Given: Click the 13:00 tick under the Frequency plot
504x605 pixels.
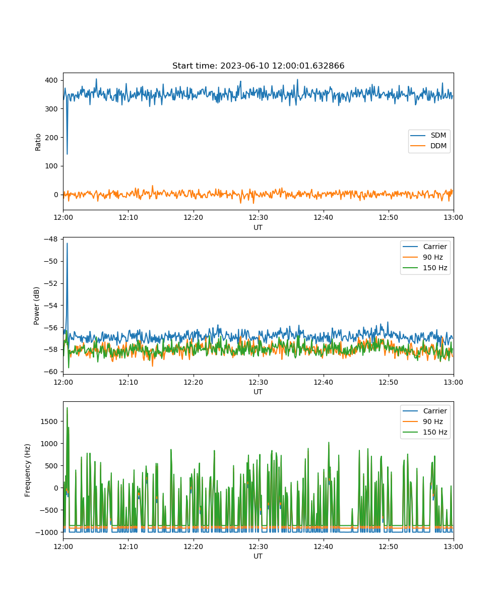Looking at the screenshot, I should 454,546.
